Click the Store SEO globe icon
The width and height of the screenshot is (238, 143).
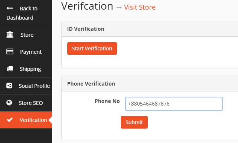point(9,103)
